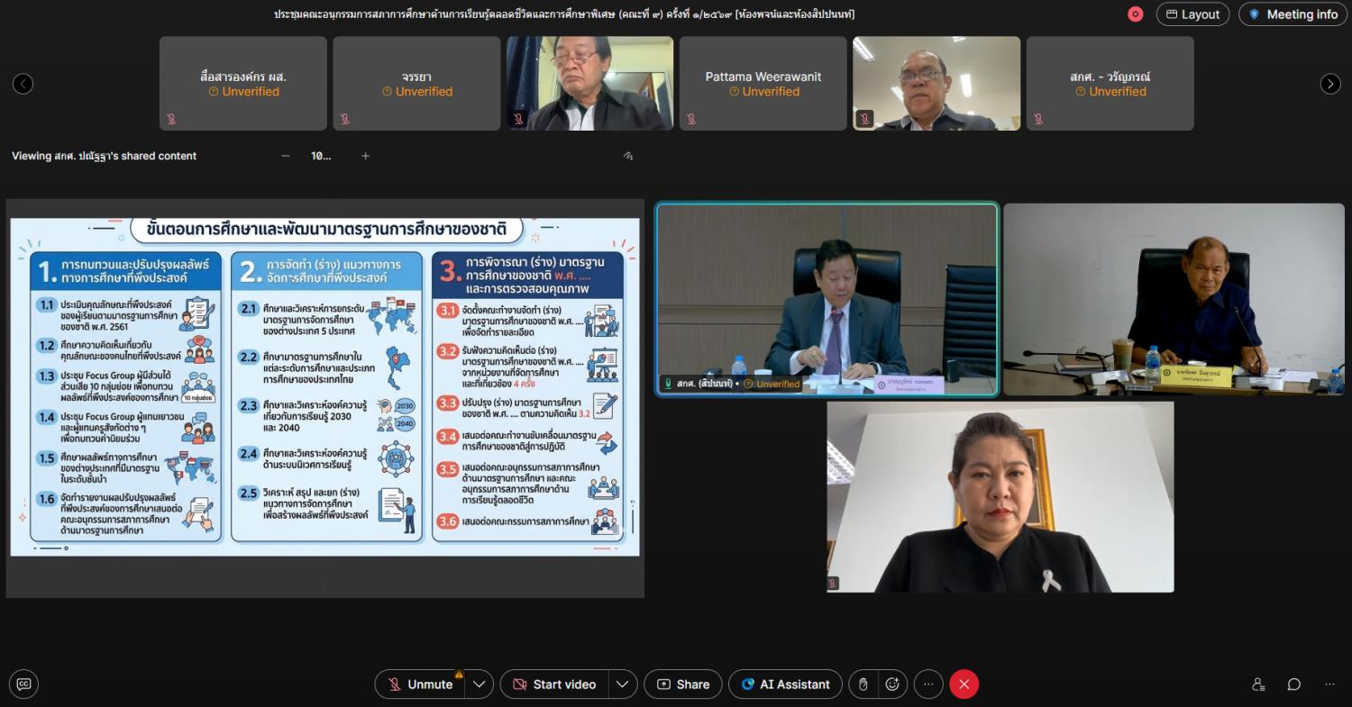This screenshot has width=1352, height=707.
Task: Open the chat panel
Action: 1293,684
